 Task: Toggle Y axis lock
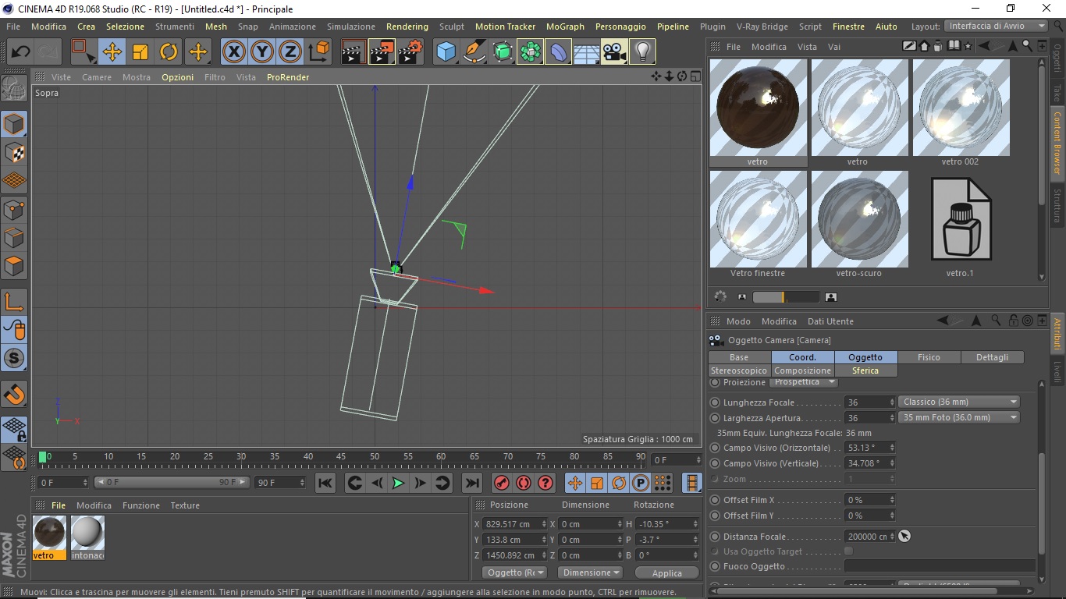point(262,52)
